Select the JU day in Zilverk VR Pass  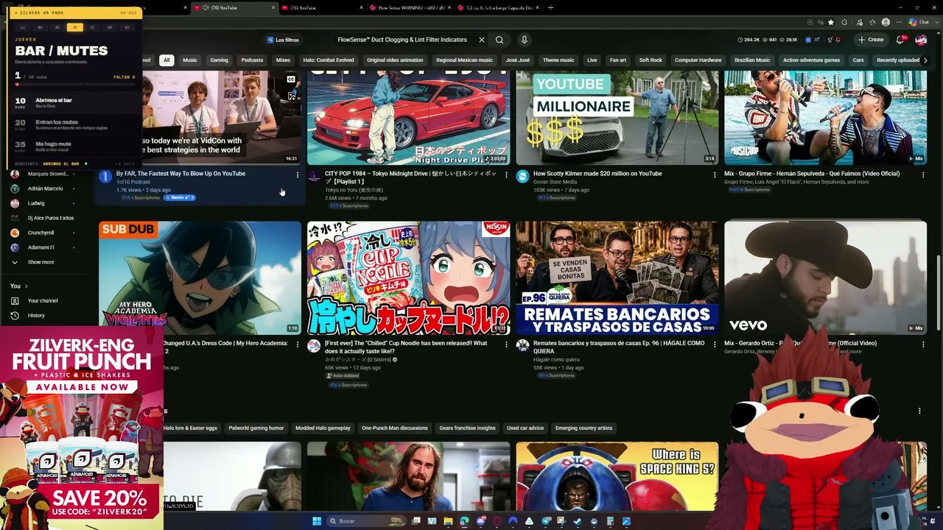point(74,27)
